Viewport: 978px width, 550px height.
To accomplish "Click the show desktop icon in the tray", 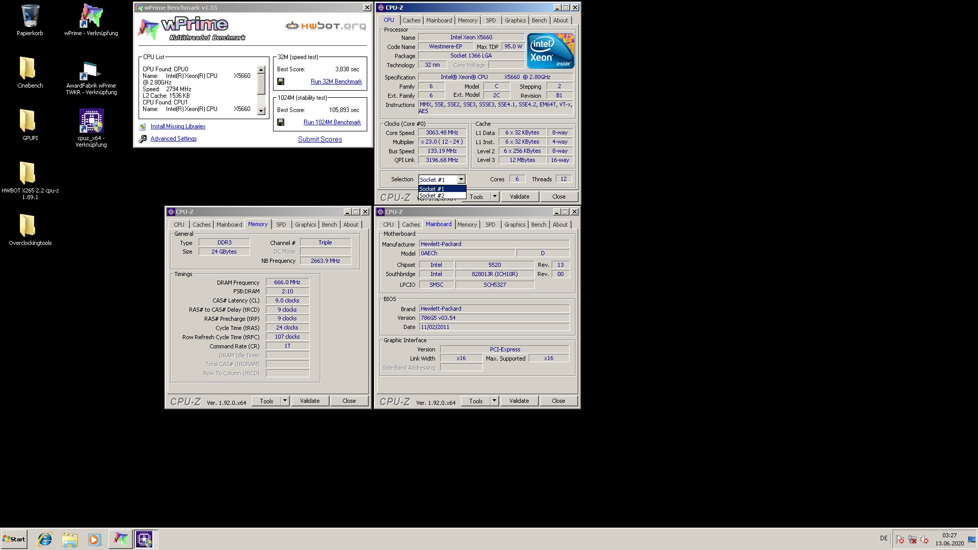I will pyautogui.click(x=971, y=539).
